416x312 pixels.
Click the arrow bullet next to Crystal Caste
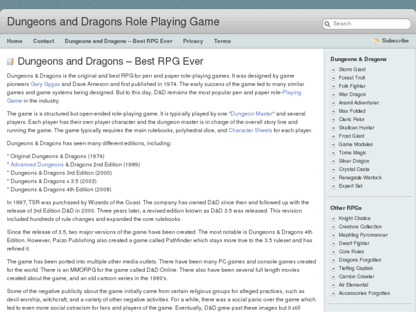333,169
